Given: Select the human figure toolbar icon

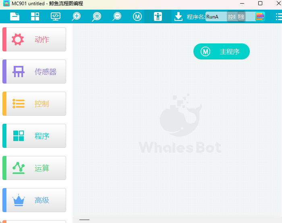Looking at the screenshot, I should (158, 17).
